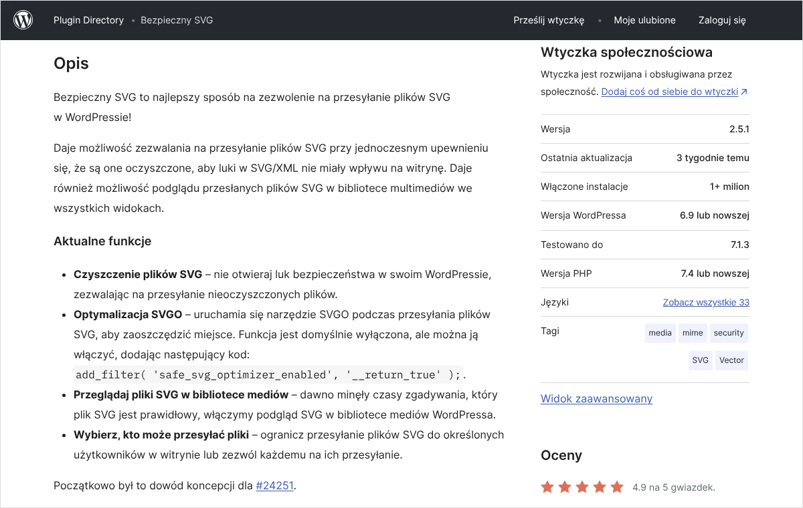
Task: Click the Testowano do value 7.1.3
Action: pyautogui.click(x=740, y=245)
